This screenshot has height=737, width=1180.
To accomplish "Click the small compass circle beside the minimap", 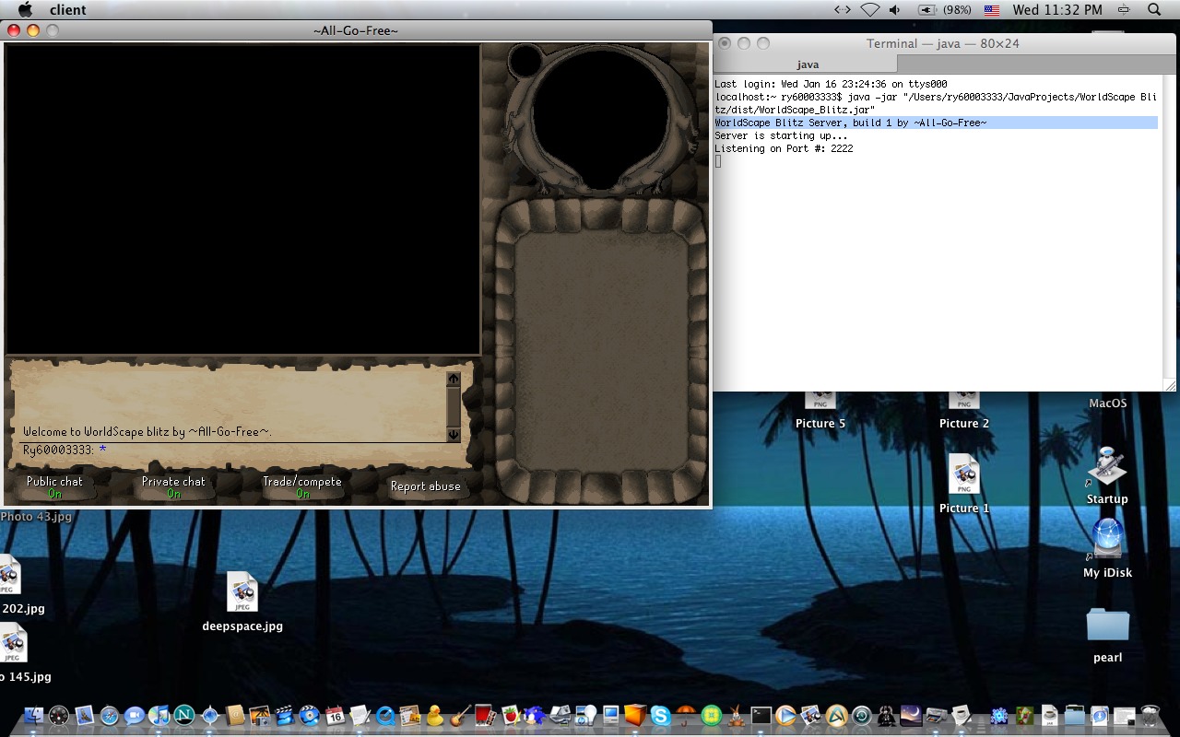I will click(x=525, y=61).
